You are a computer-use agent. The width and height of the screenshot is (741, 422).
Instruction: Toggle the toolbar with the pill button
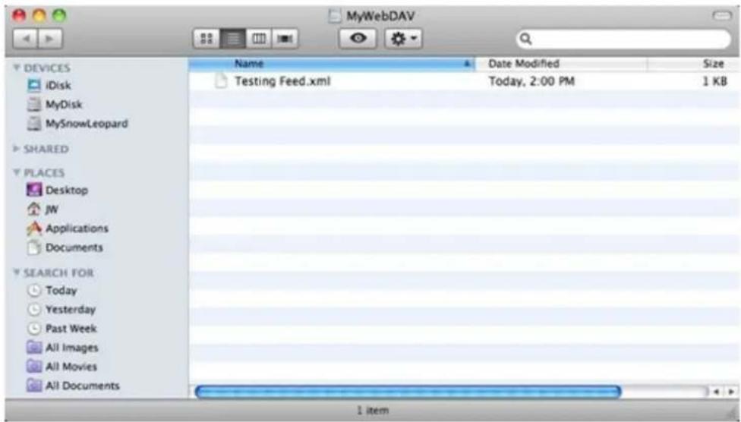(721, 16)
